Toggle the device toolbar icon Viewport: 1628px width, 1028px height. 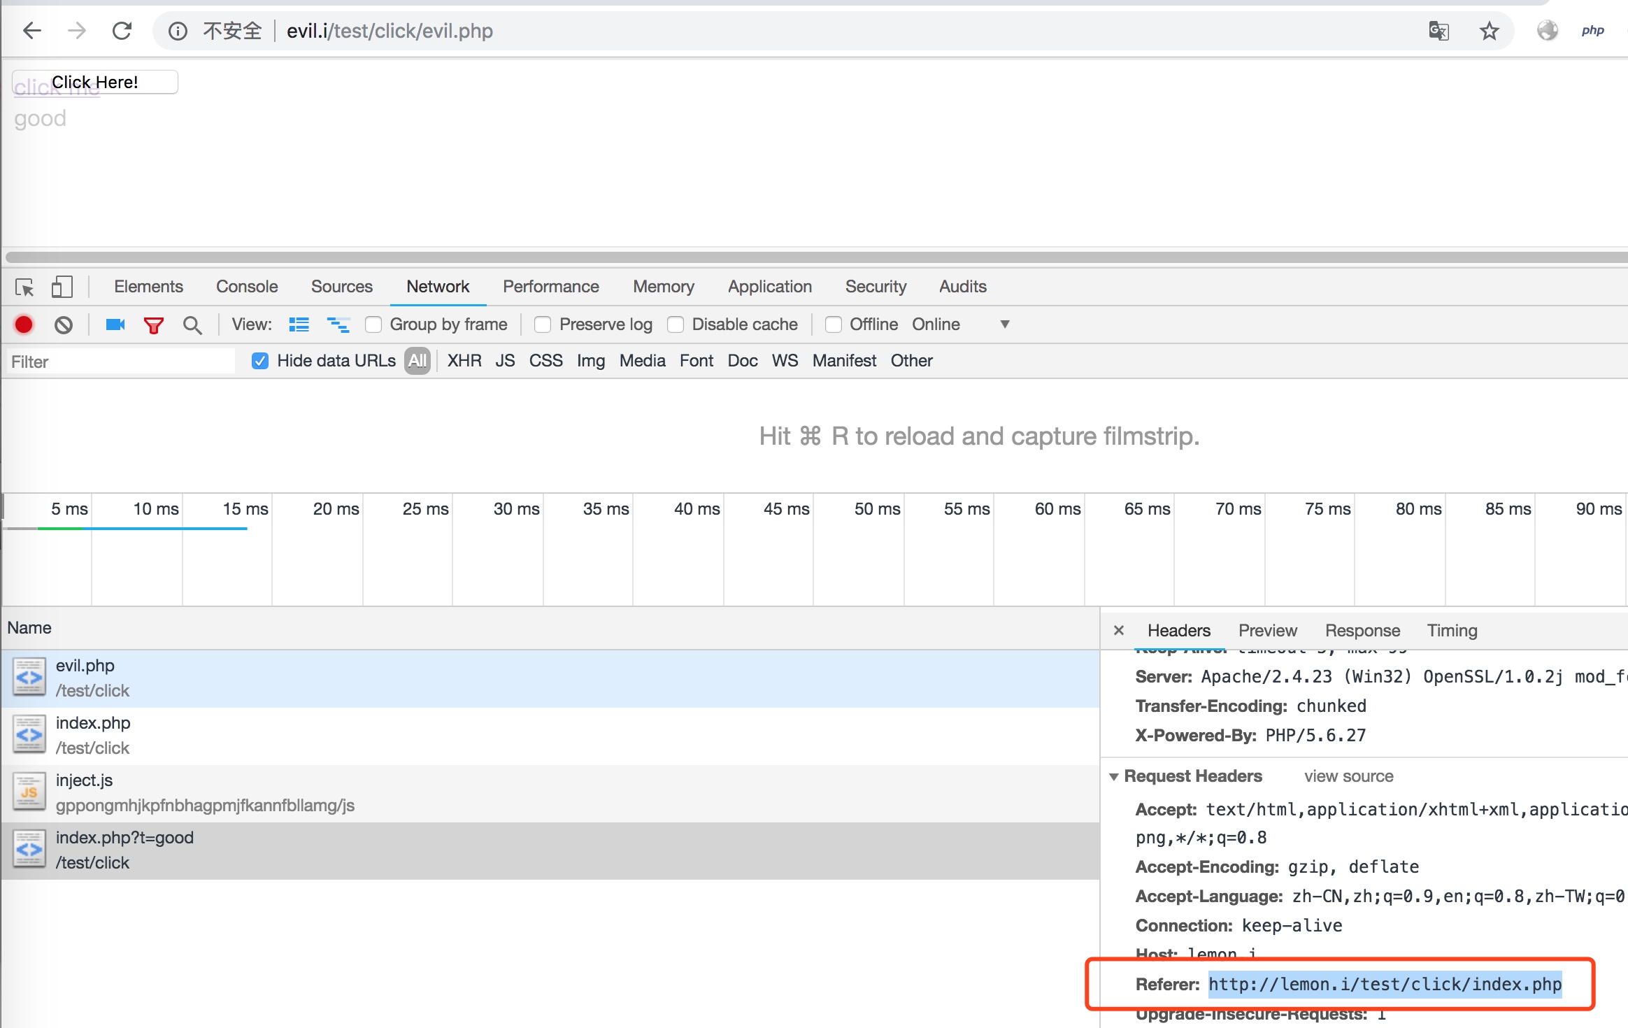click(62, 287)
